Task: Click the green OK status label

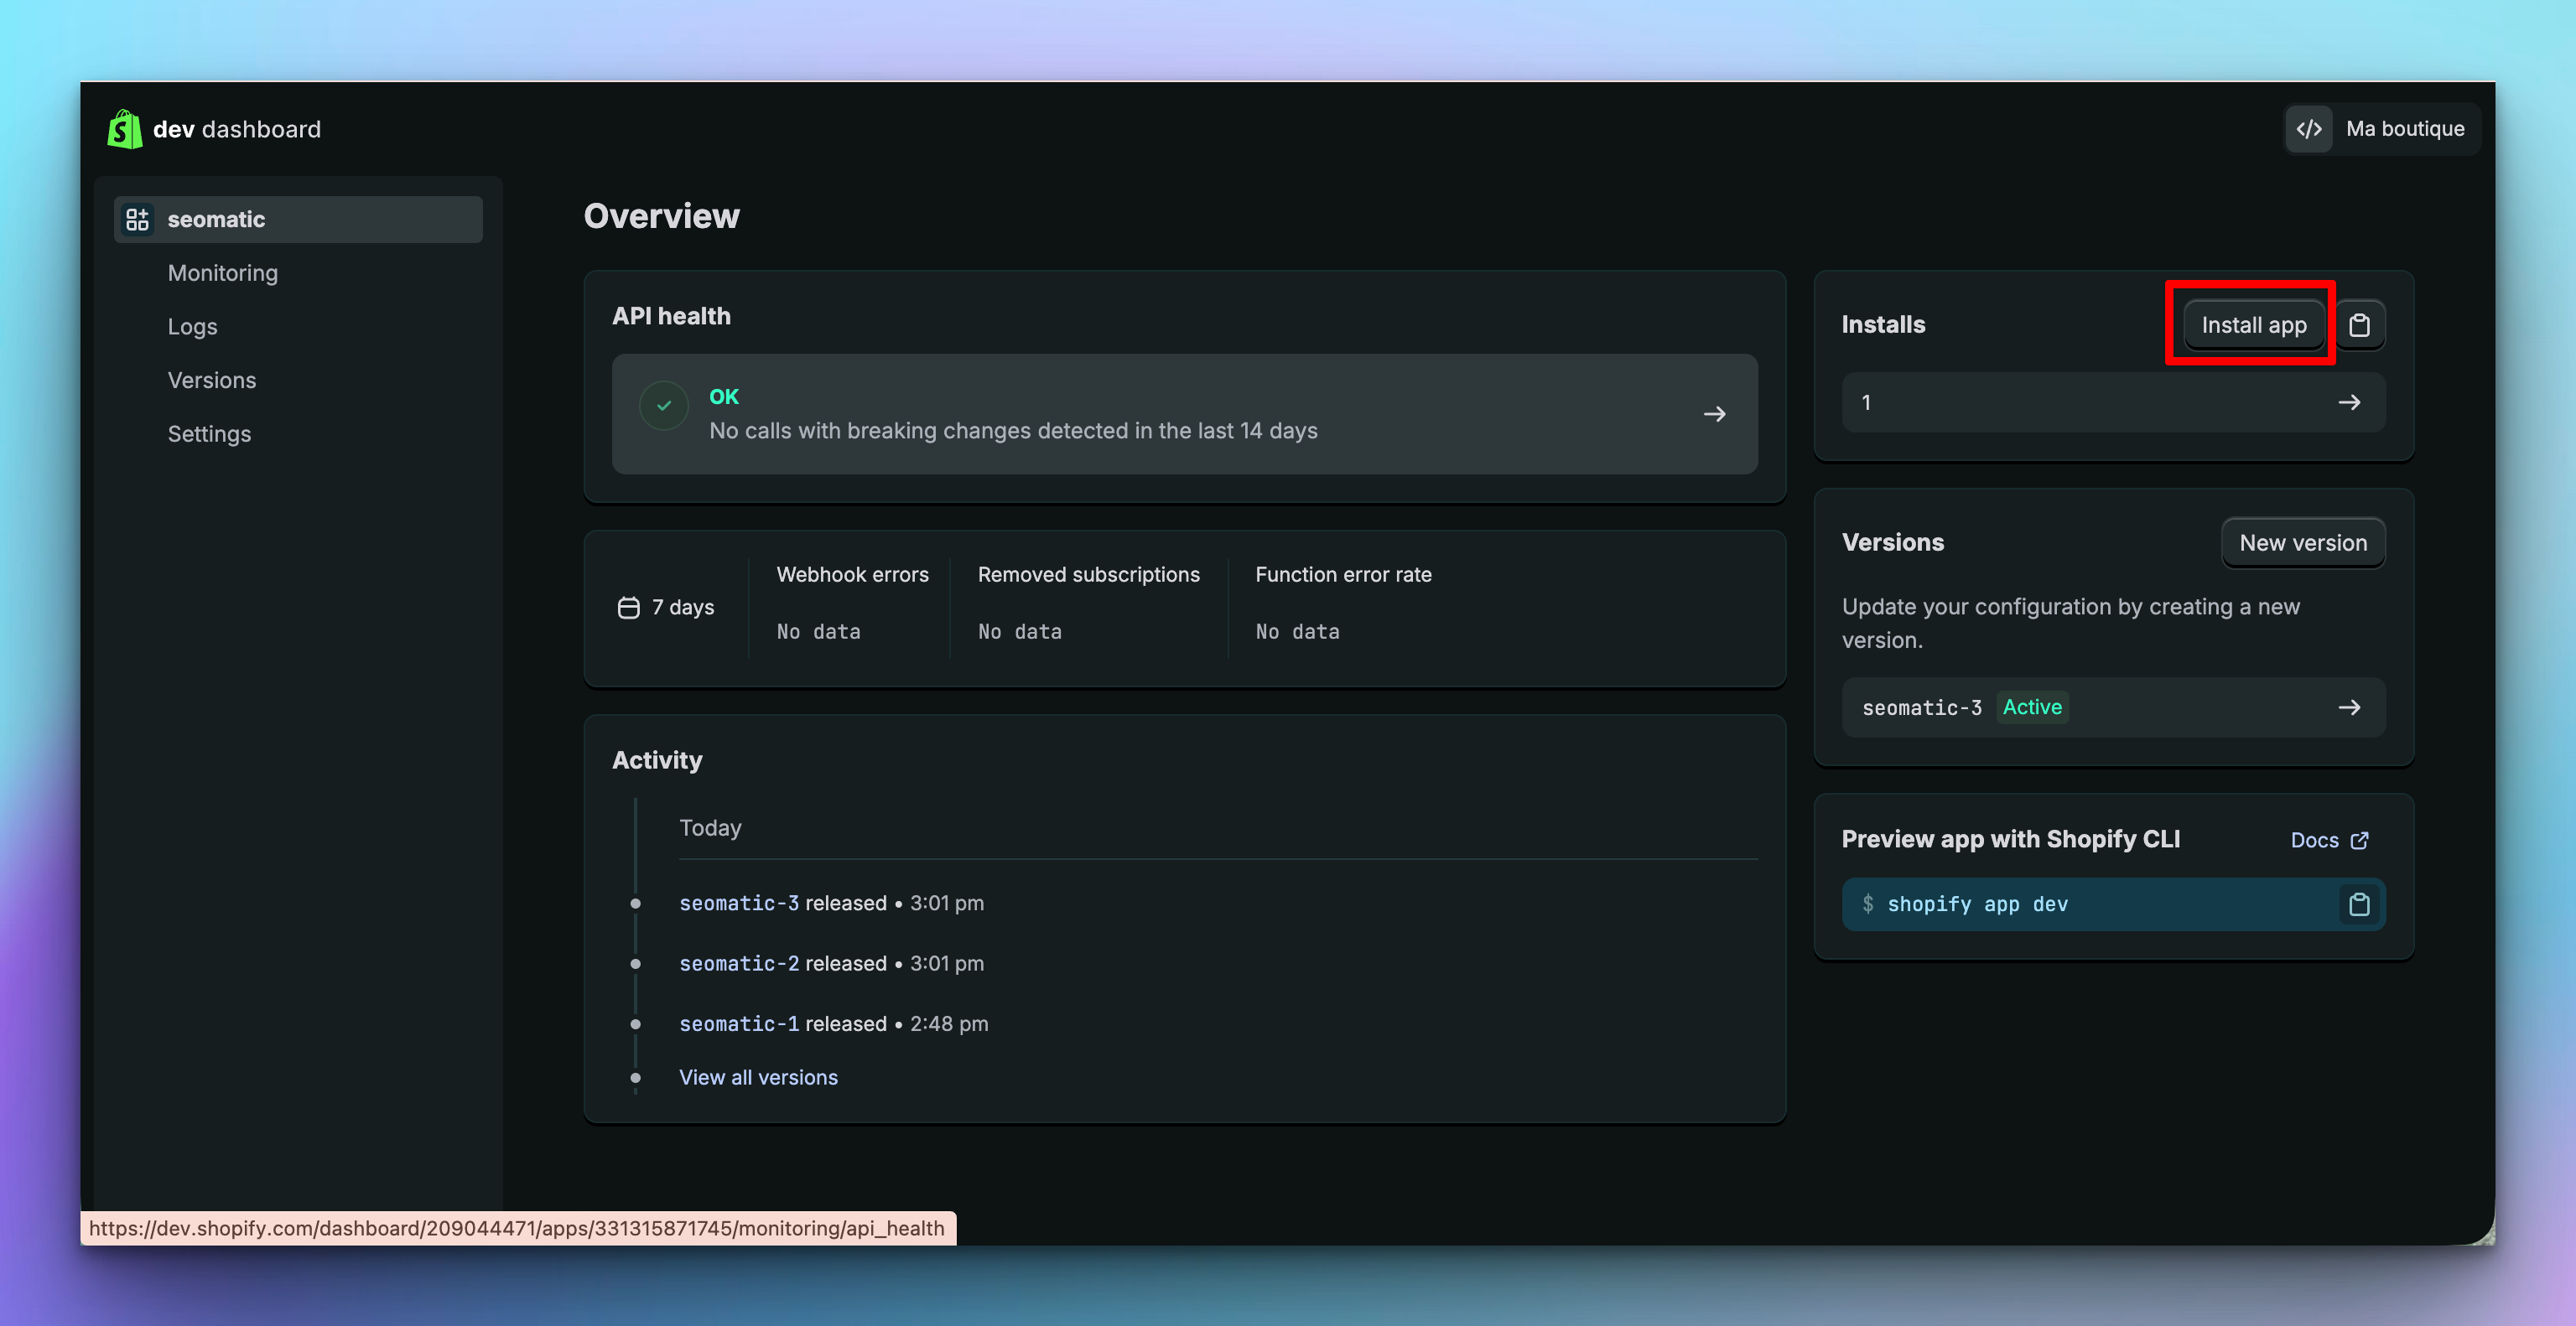Action: click(x=724, y=396)
